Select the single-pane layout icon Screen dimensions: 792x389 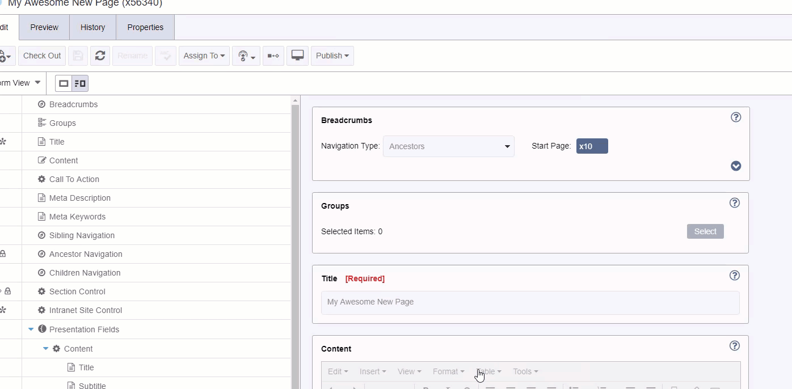(x=64, y=83)
